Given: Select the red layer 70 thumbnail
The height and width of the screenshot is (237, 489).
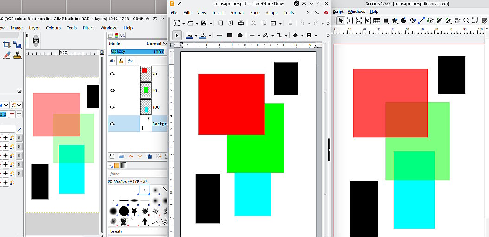Looking at the screenshot, I should click(x=145, y=74).
